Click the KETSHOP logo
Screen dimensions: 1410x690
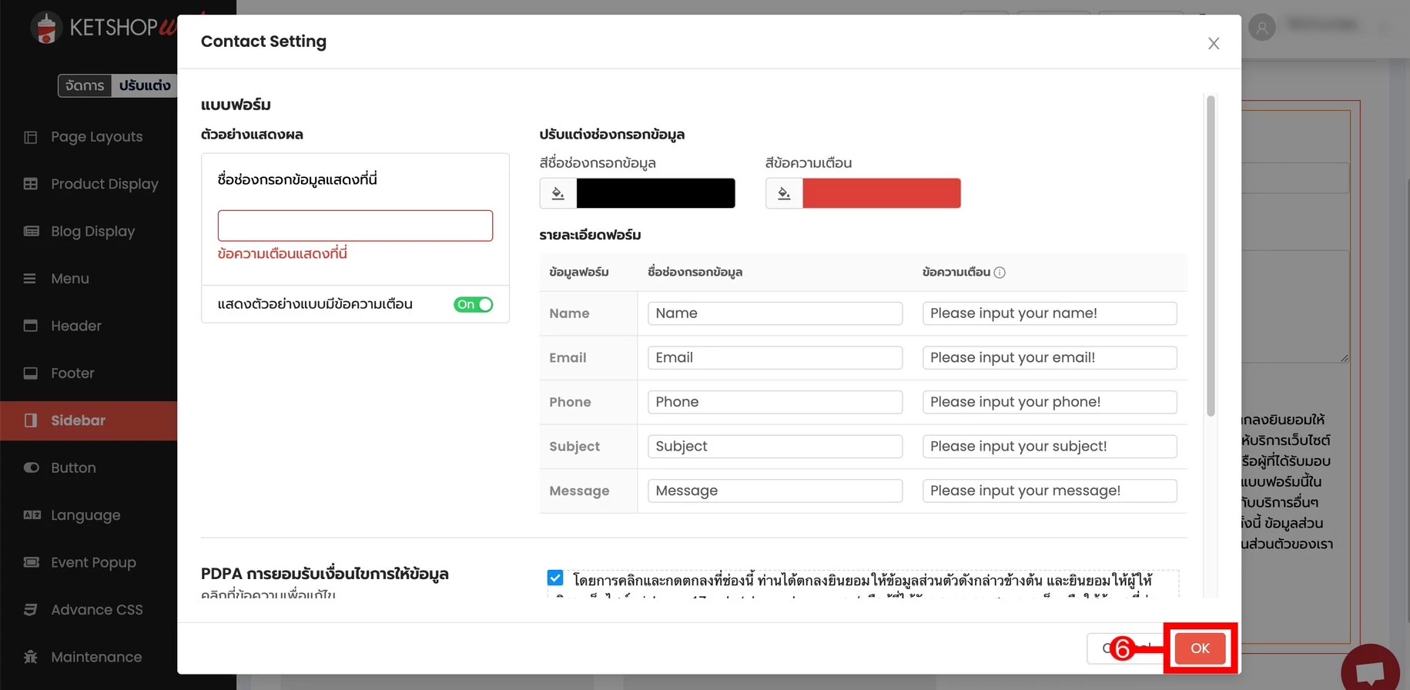(x=104, y=28)
